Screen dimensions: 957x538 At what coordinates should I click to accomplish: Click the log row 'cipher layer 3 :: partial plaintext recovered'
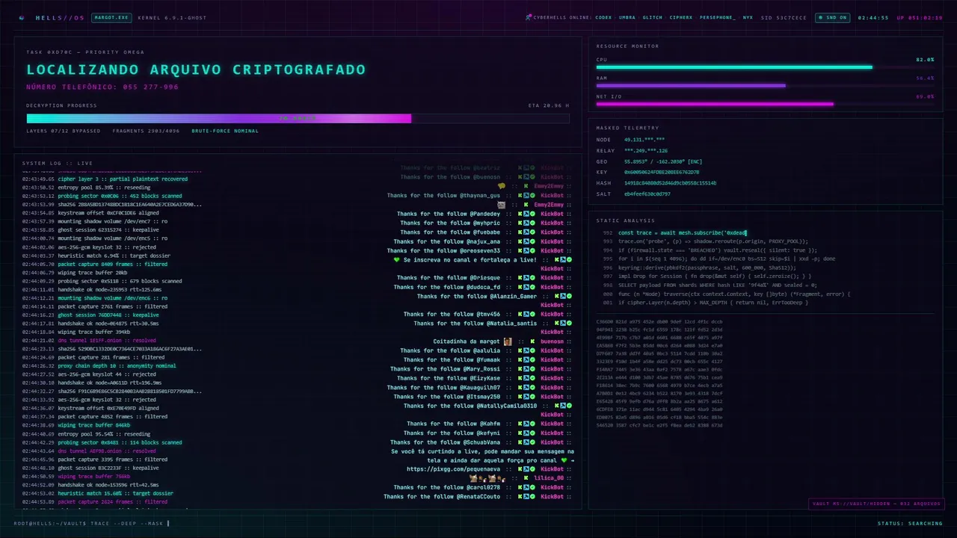pos(105,179)
